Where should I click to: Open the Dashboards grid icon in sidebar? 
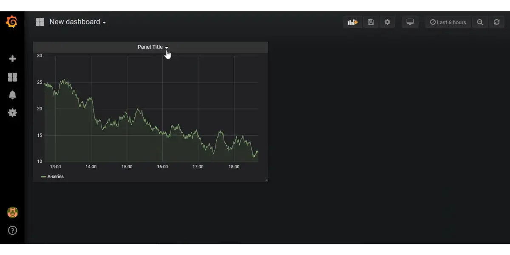[12, 77]
